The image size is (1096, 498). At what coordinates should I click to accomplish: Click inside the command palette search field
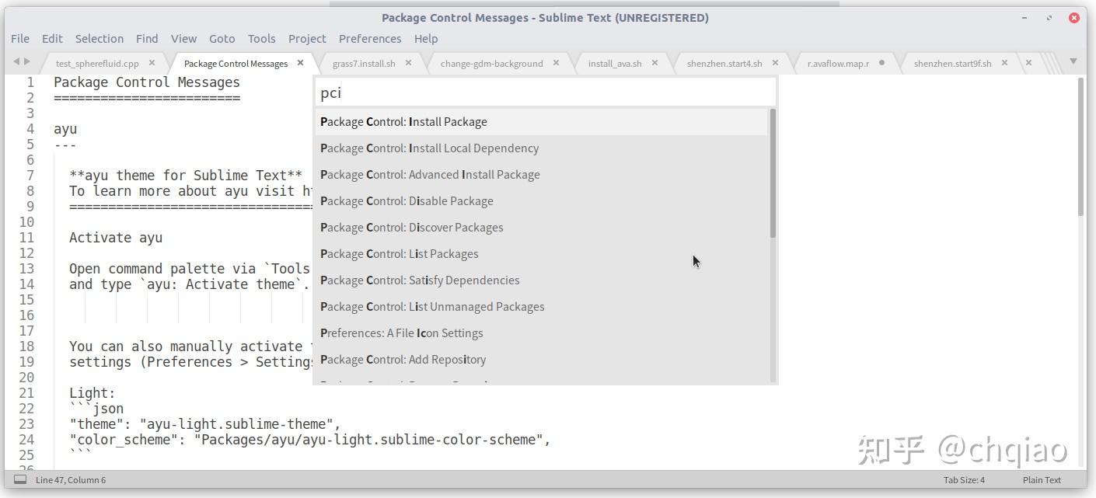544,92
